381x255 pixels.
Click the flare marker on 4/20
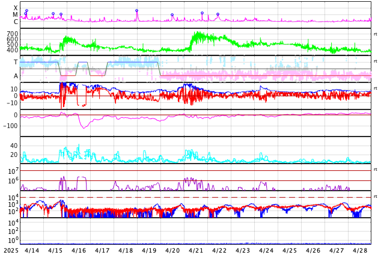tap(172, 15)
